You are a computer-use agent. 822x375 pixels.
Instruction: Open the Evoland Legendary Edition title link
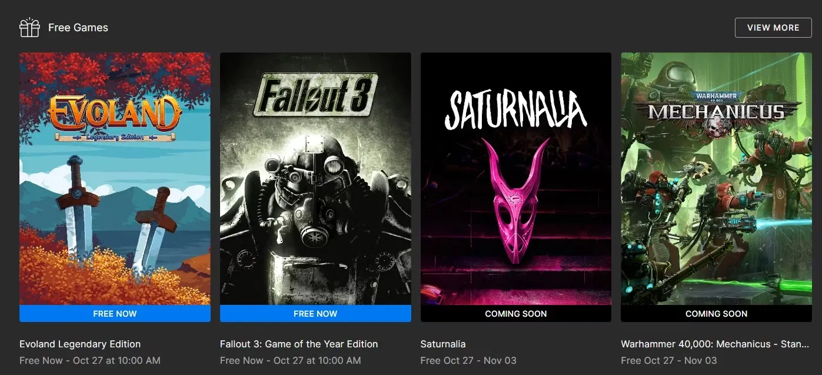tap(80, 344)
